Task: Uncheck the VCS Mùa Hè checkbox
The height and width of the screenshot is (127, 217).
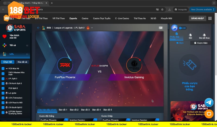Action: point(3,69)
